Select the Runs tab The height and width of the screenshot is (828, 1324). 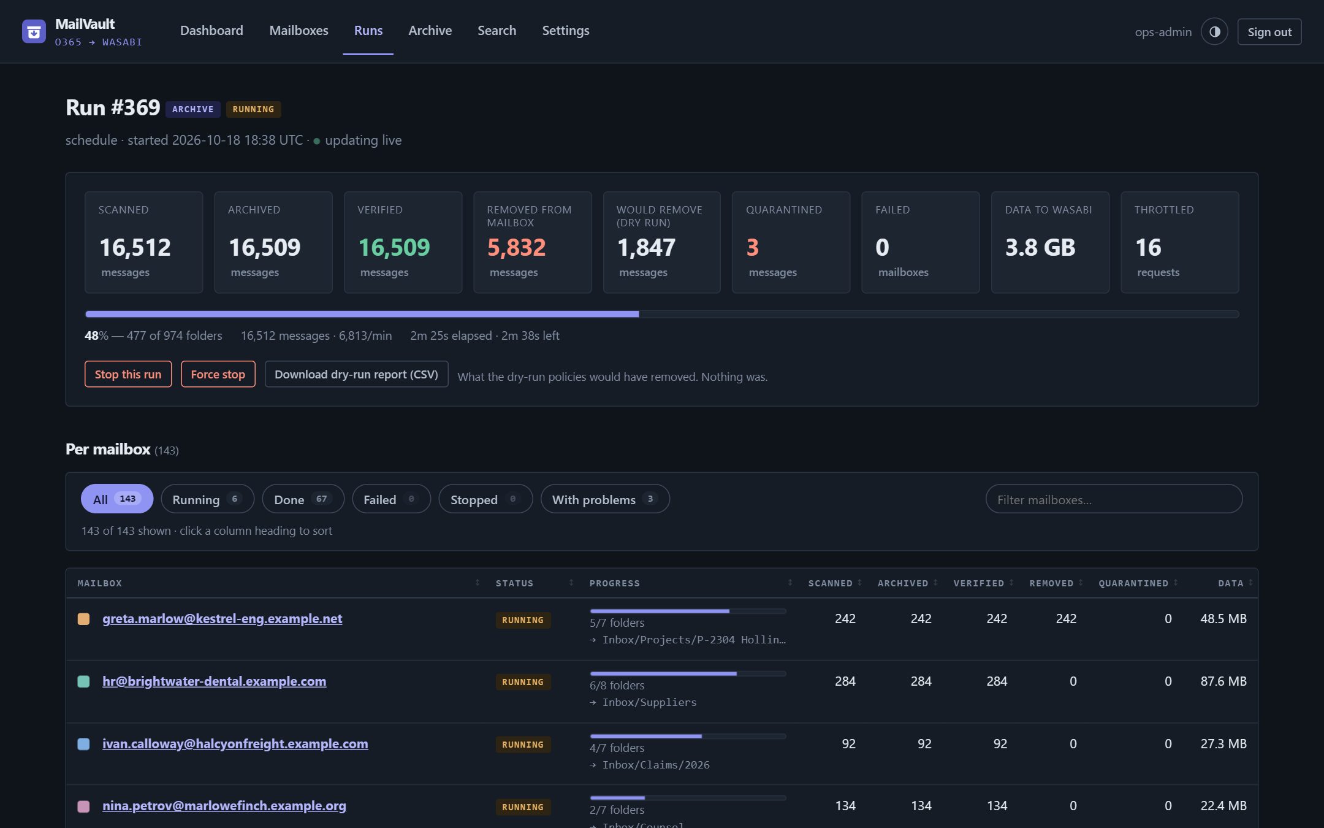[368, 31]
